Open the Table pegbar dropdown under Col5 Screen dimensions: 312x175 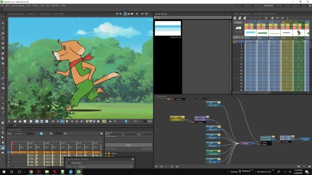(298, 38)
